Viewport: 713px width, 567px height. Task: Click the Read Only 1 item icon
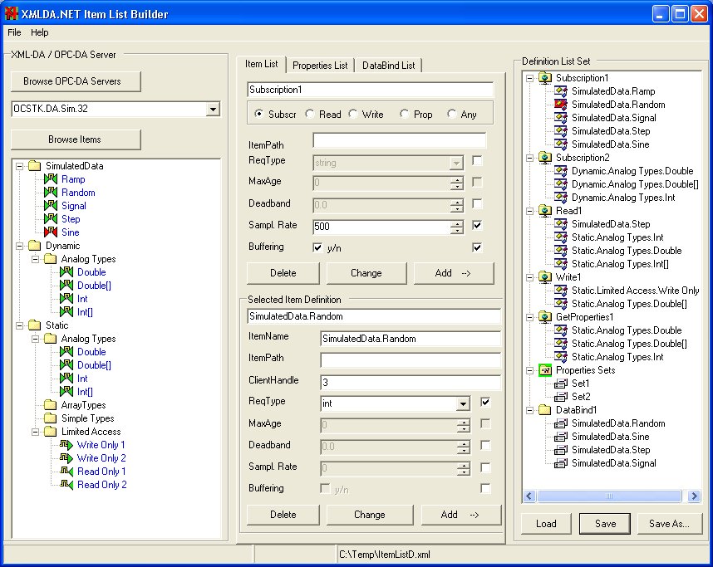pos(66,472)
